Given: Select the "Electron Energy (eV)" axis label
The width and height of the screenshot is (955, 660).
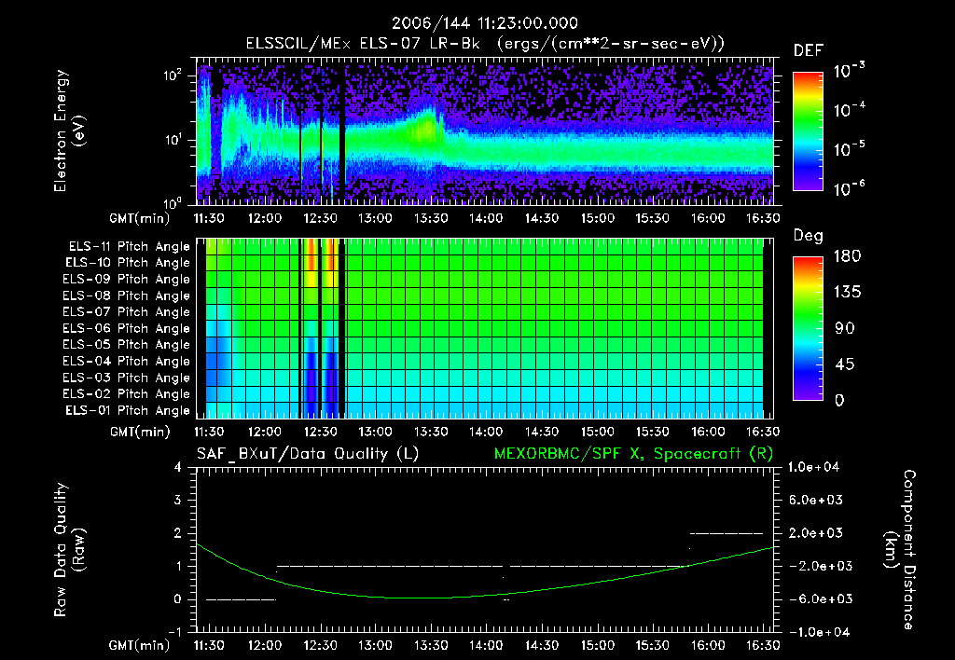Looking at the screenshot, I should click(x=69, y=131).
